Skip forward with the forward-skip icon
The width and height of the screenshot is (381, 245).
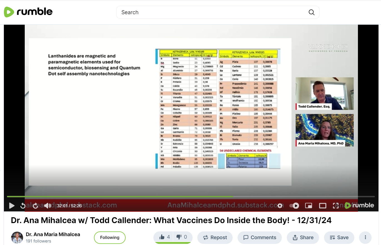35,206
